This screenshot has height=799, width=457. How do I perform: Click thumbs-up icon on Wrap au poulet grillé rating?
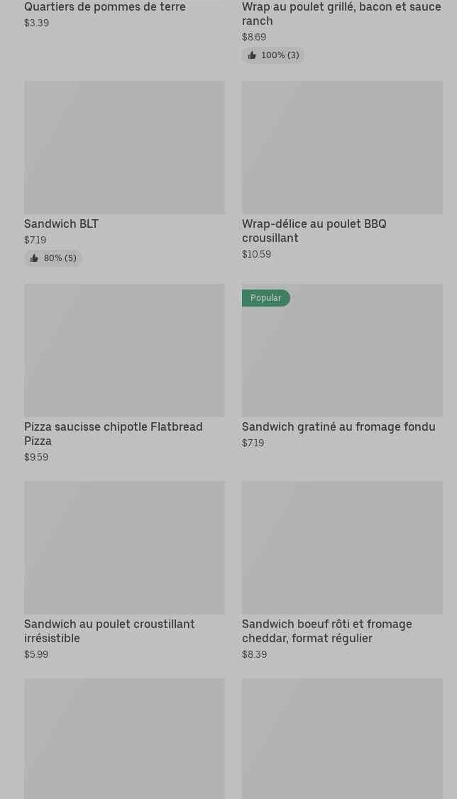point(252,55)
